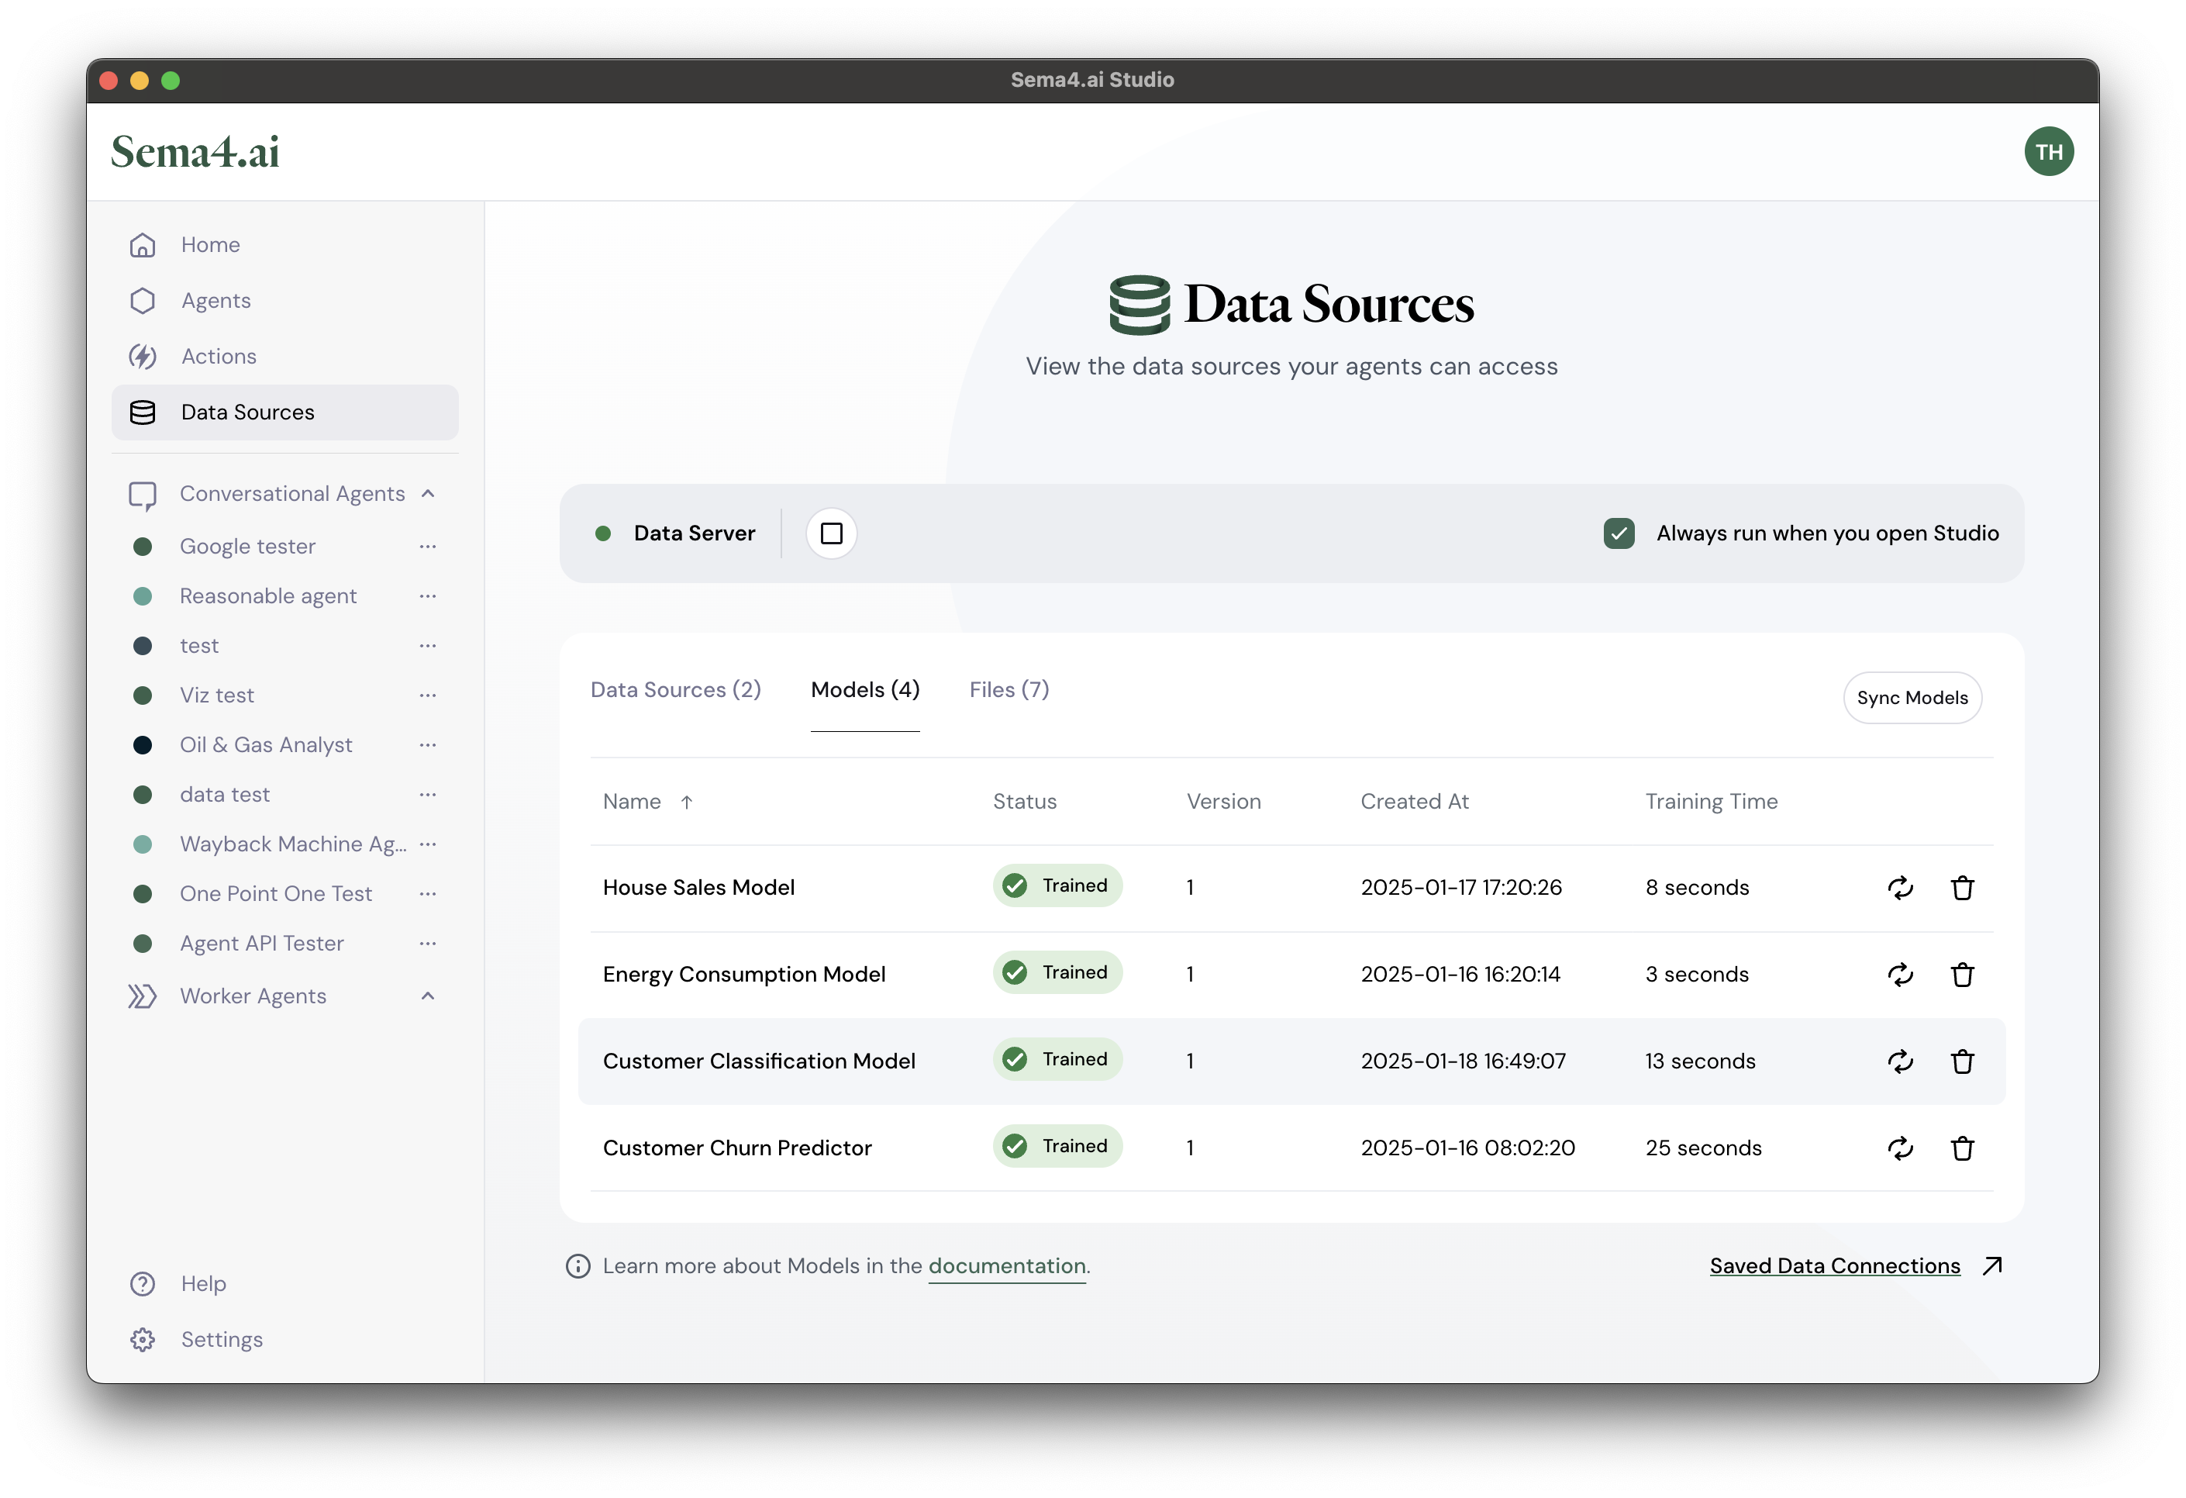Click the TH user avatar
2186x1498 pixels.
2049,151
